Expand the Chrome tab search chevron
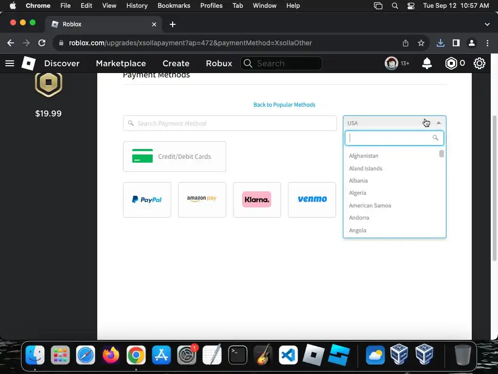The width and height of the screenshot is (498, 374). click(487, 24)
